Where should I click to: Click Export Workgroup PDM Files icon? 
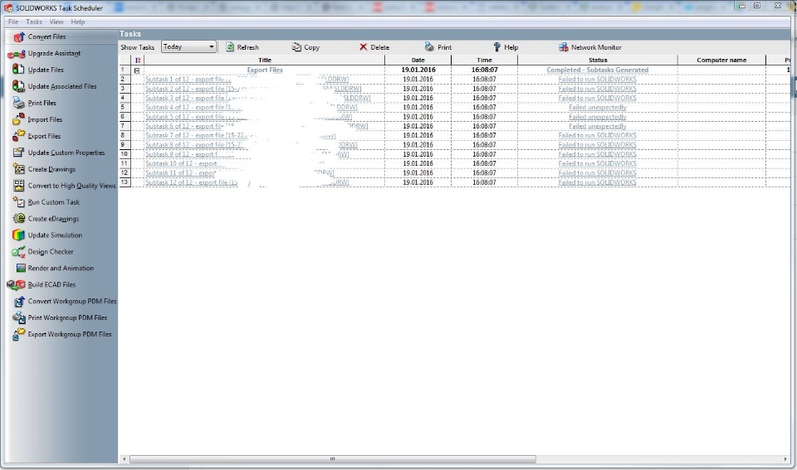(x=18, y=335)
